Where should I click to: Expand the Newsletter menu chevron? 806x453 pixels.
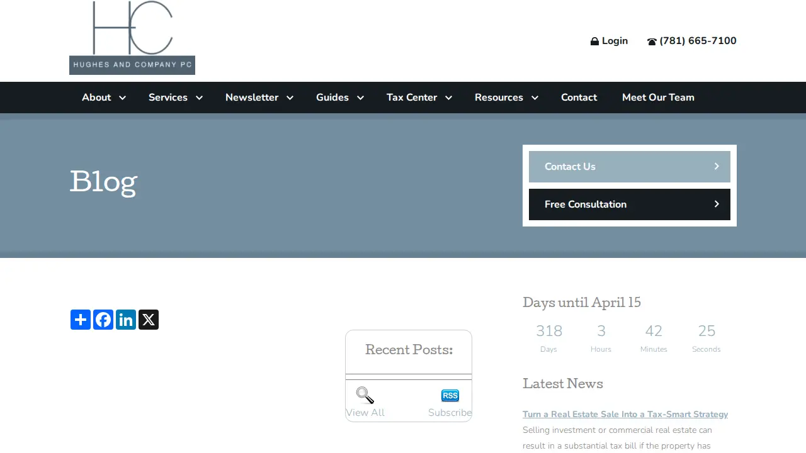tap(290, 98)
